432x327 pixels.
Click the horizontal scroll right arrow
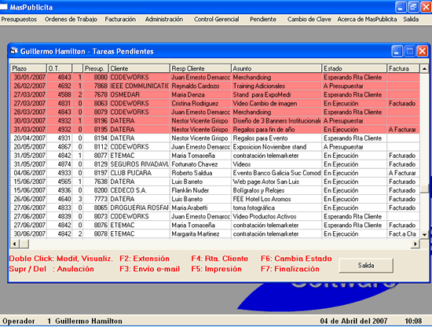pos(416,244)
